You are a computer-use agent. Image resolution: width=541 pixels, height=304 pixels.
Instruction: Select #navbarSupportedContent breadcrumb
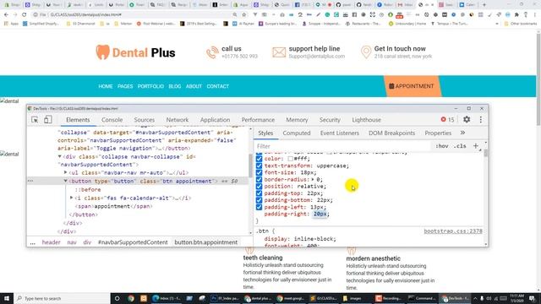pyautogui.click(x=133, y=242)
